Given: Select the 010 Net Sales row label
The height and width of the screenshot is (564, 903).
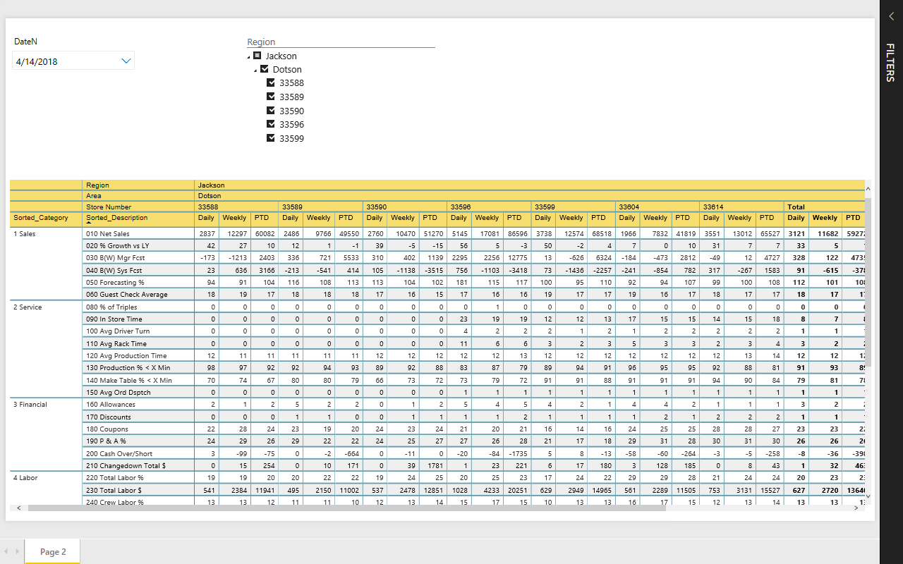Looking at the screenshot, I should [x=107, y=233].
